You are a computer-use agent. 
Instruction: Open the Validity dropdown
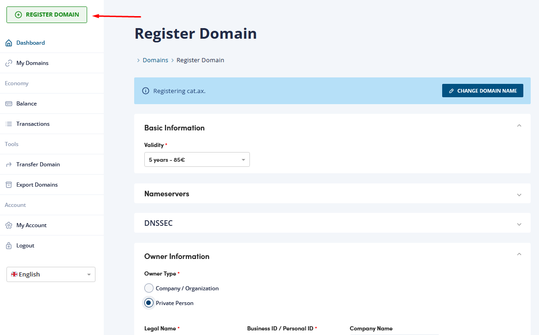[x=197, y=160]
